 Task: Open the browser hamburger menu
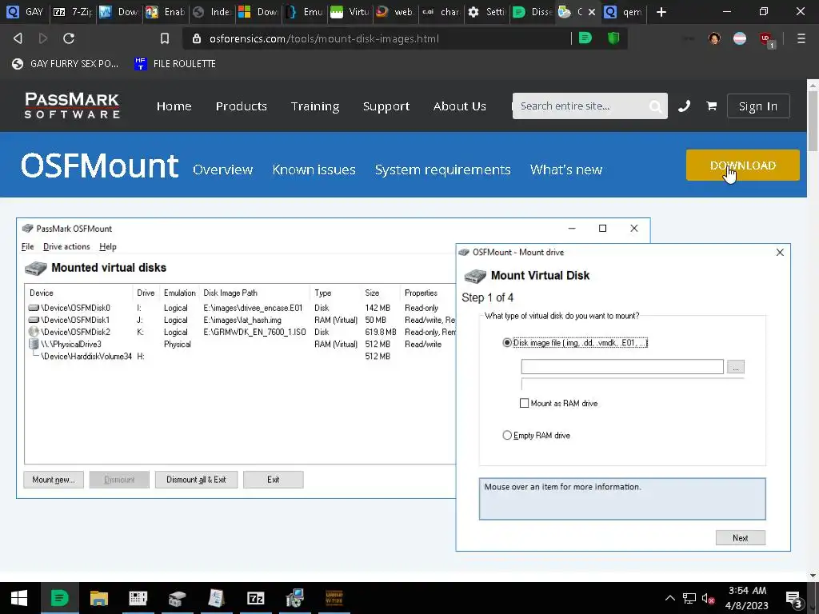(x=801, y=38)
